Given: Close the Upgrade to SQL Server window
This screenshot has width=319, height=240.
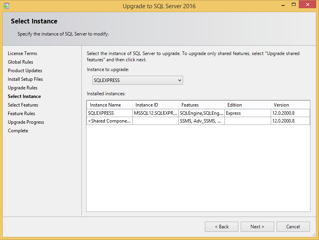Looking at the screenshot, I should point(307,4).
